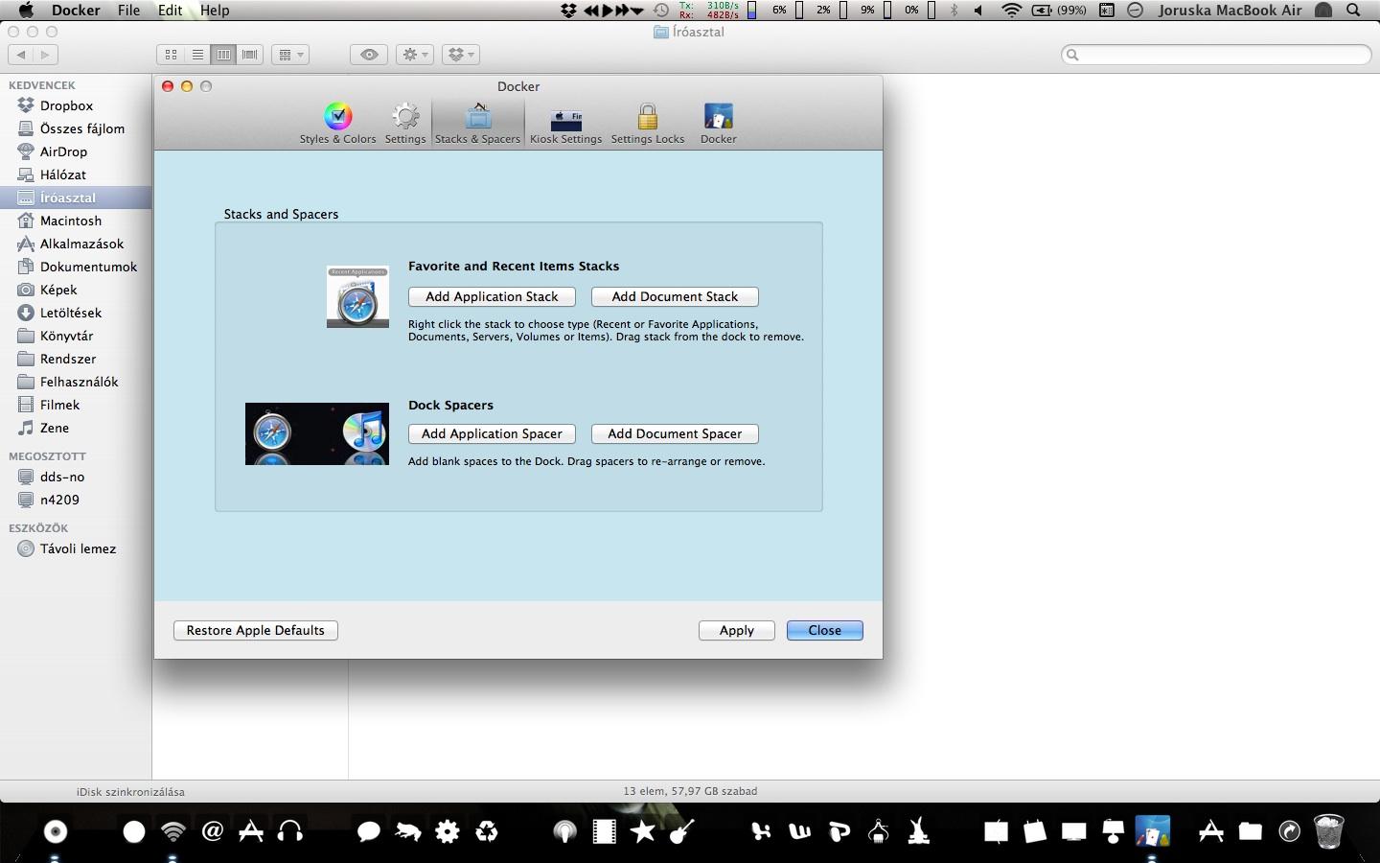
Task: Open the File menu
Action: [x=128, y=10]
